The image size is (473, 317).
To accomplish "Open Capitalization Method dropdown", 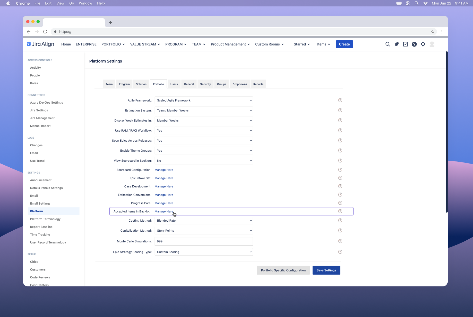I will pos(204,230).
